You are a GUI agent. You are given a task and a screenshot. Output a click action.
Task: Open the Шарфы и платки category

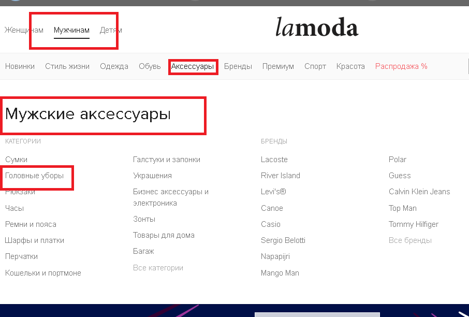click(34, 240)
